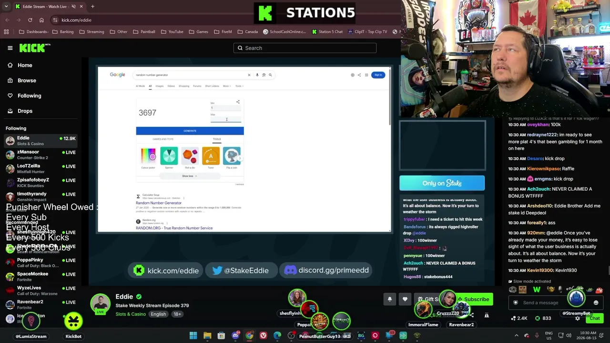
Task: Follow the channel with the heart icon
Action: click(405, 299)
